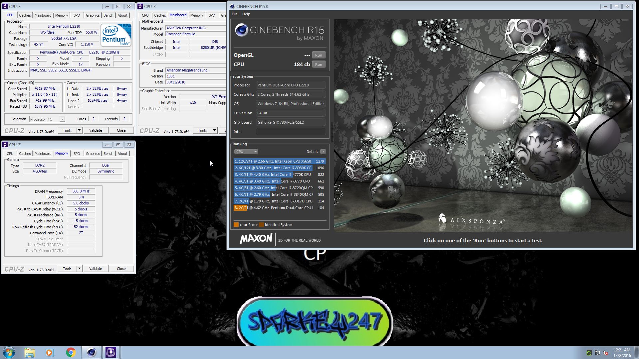639x359 pixels.
Task: Switch to Bench tab in CPU window
Action: [x=108, y=15]
